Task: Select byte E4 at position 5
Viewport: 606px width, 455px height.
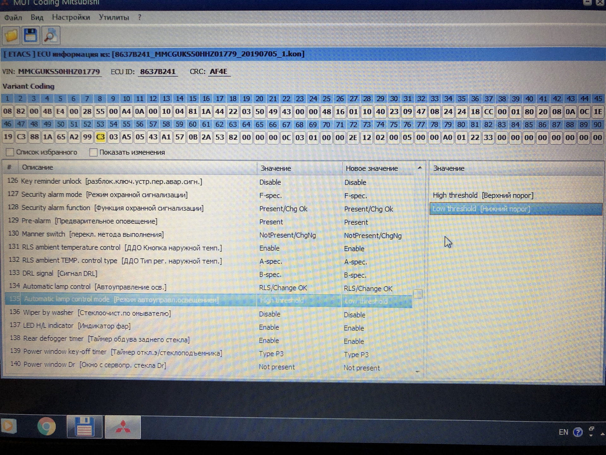Action: (x=60, y=111)
